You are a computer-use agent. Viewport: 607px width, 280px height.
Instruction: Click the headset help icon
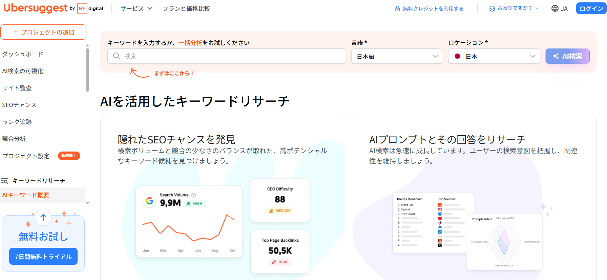coord(492,8)
